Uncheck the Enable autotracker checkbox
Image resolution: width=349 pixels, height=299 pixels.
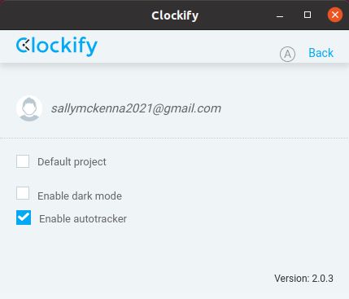24,218
